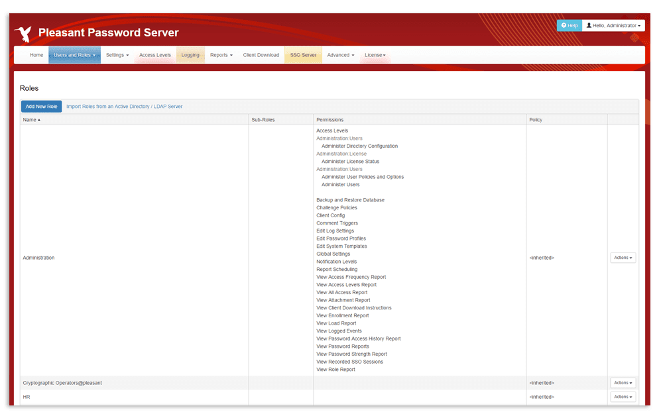Click the Client Config permission
663x420 pixels.
[330, 215]
